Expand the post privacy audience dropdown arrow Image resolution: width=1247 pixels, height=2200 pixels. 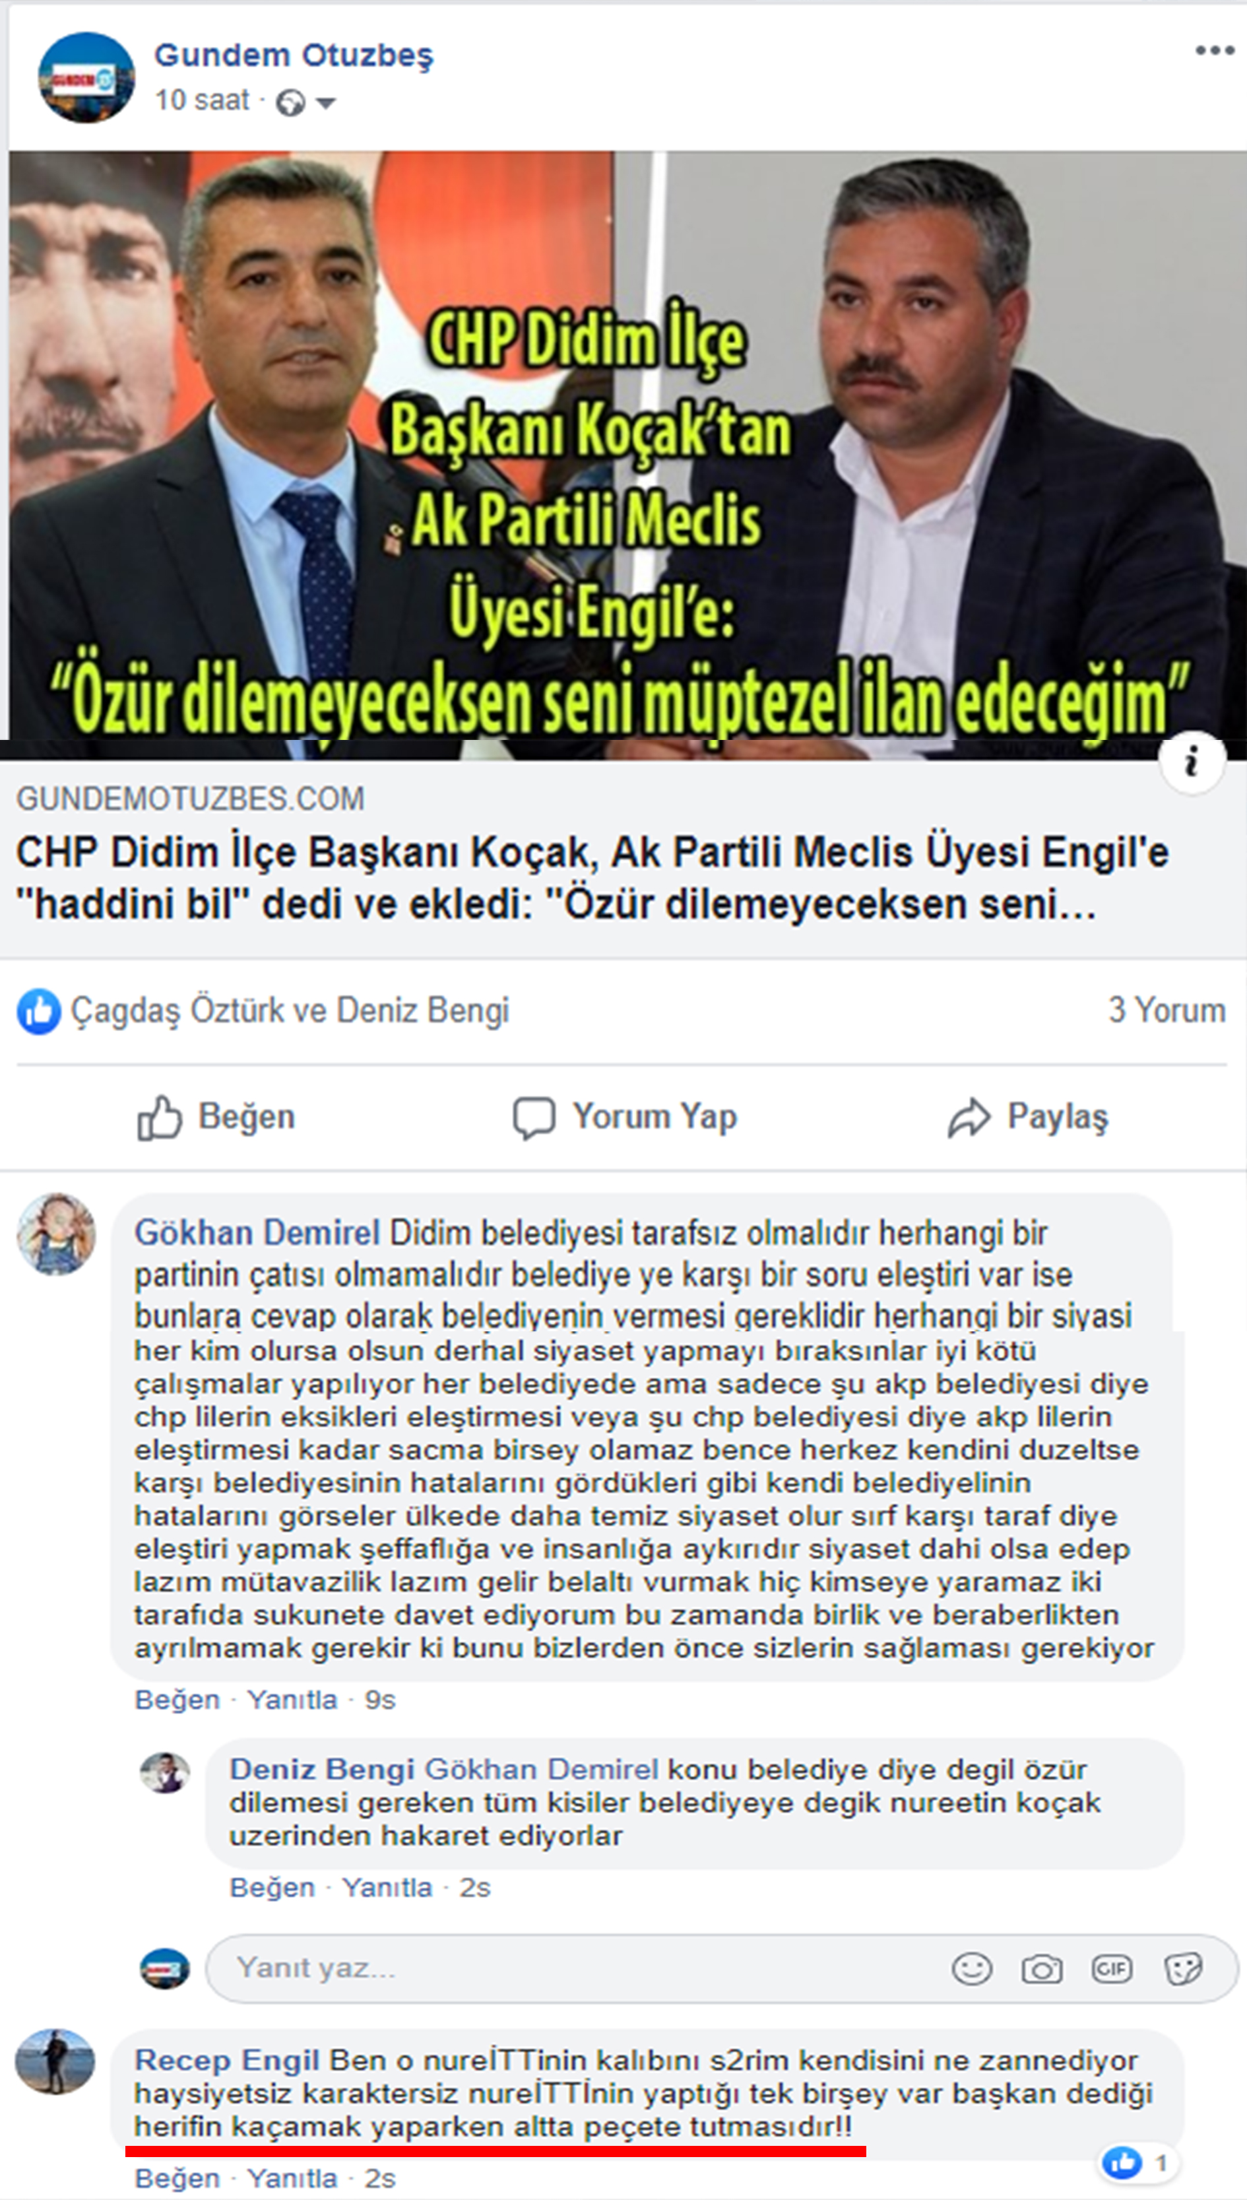pyautogui.click(x=325, y=104)
